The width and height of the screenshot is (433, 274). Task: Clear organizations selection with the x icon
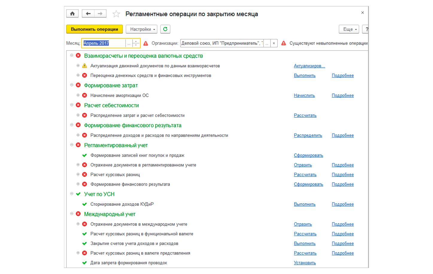[x=274, y=43]
